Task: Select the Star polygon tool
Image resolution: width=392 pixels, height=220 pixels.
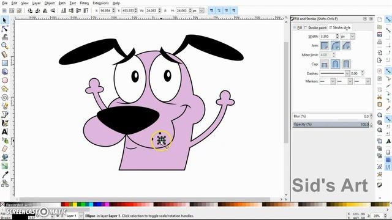Action: click(x=4, y=89)
